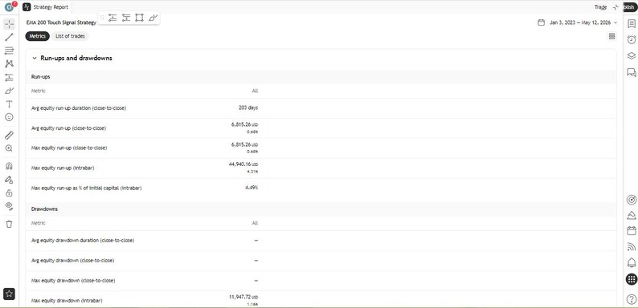Click the collapse panel icon near Trade
This screenshot has width=638, height=308.
coord(616,7)
